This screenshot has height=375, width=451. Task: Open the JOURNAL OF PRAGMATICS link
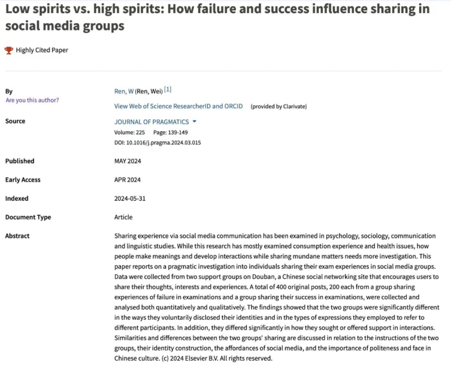click(152, 122)
